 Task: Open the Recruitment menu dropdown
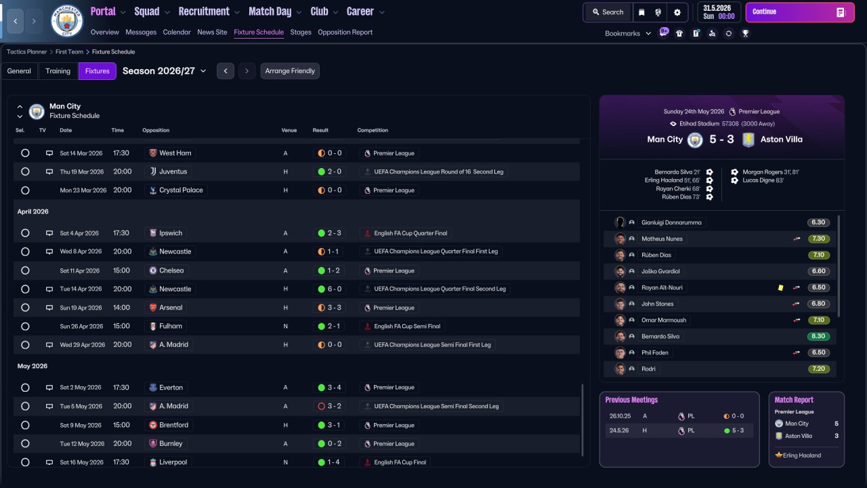click(x=209, y=12)
